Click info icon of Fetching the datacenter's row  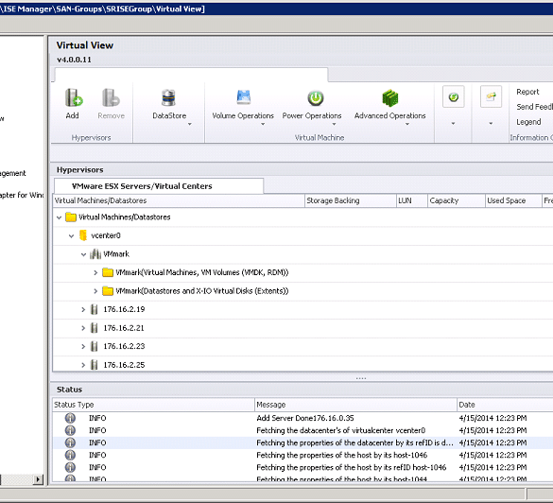click(x=70, y=430)
